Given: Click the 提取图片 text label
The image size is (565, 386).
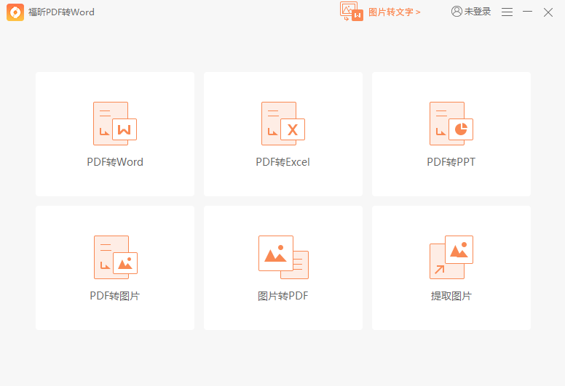Looking at the screenshot, I should coord(451,296).
